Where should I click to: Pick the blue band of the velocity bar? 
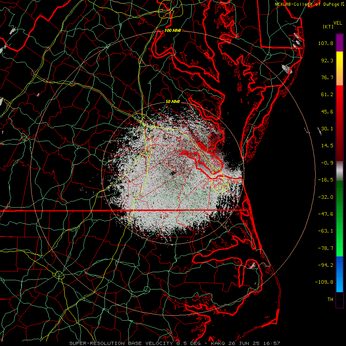point(339,274)
